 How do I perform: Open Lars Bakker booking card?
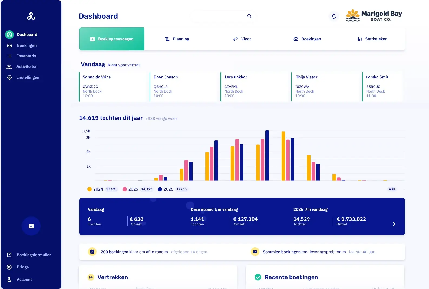tap(255, 87)
